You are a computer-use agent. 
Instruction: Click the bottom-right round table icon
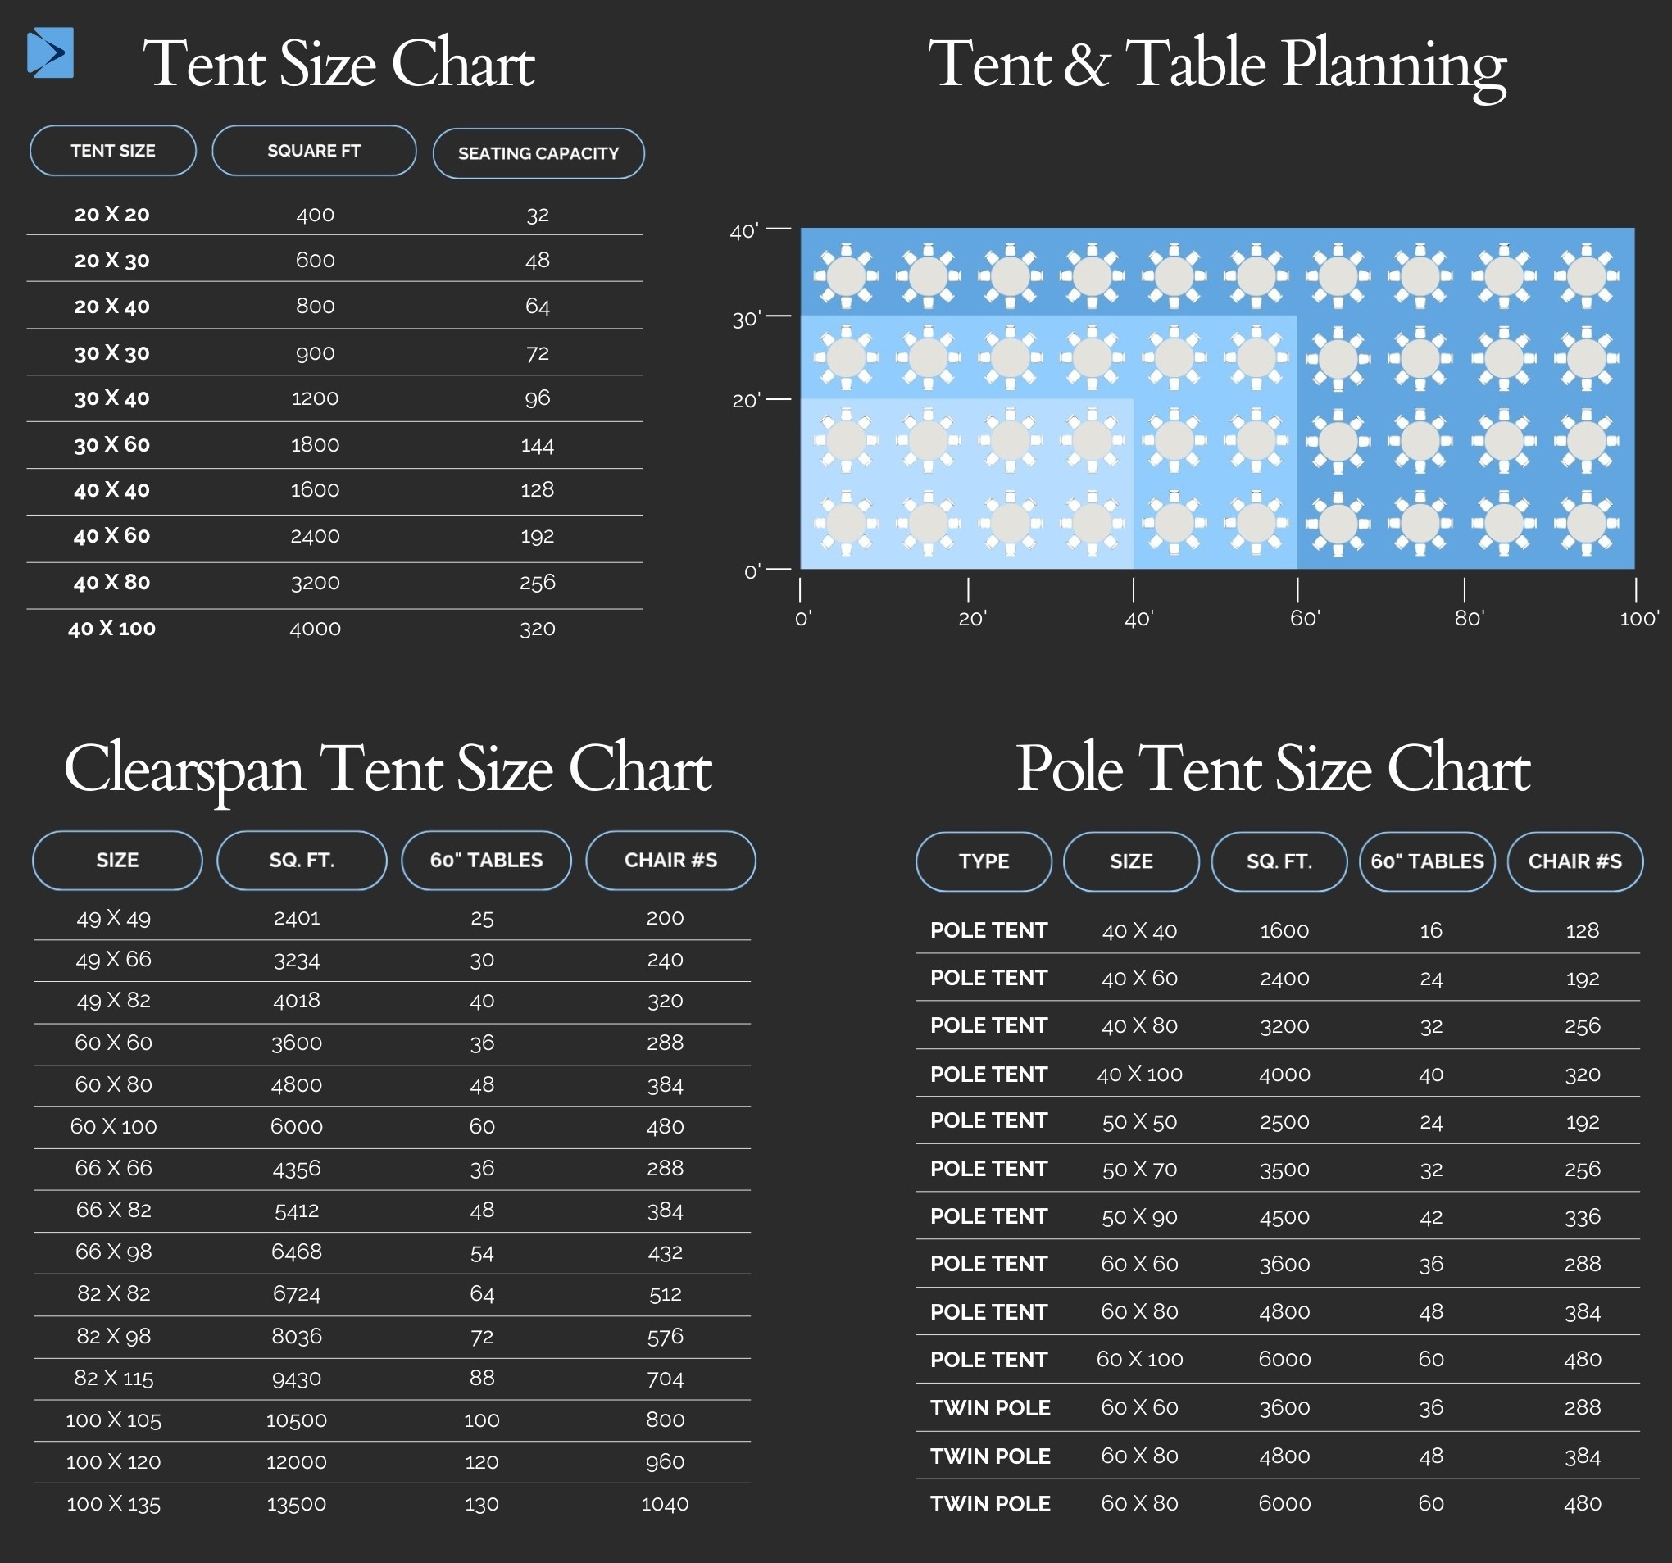coord(1586,522)
